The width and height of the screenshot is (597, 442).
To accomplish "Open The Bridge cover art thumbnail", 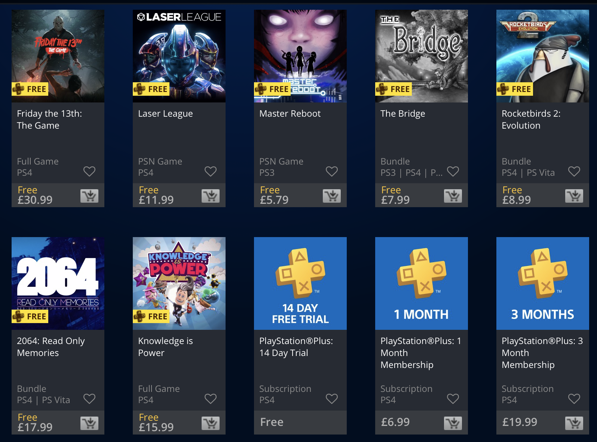I will (x=422, y=56).
